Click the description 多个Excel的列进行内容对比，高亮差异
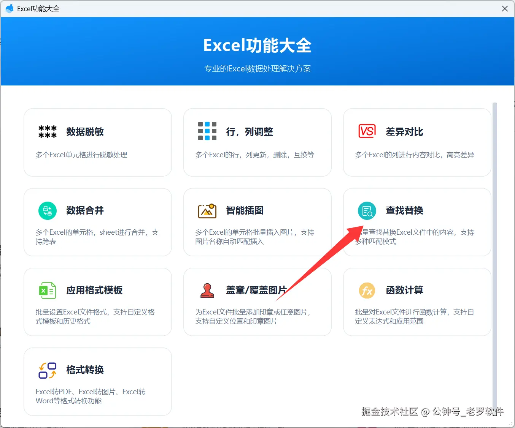Image resolution: width=515 pixels, height=428 pixels. click(x=415, y=155)
